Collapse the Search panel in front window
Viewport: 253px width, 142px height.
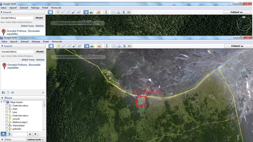click(x=2, y=46)
